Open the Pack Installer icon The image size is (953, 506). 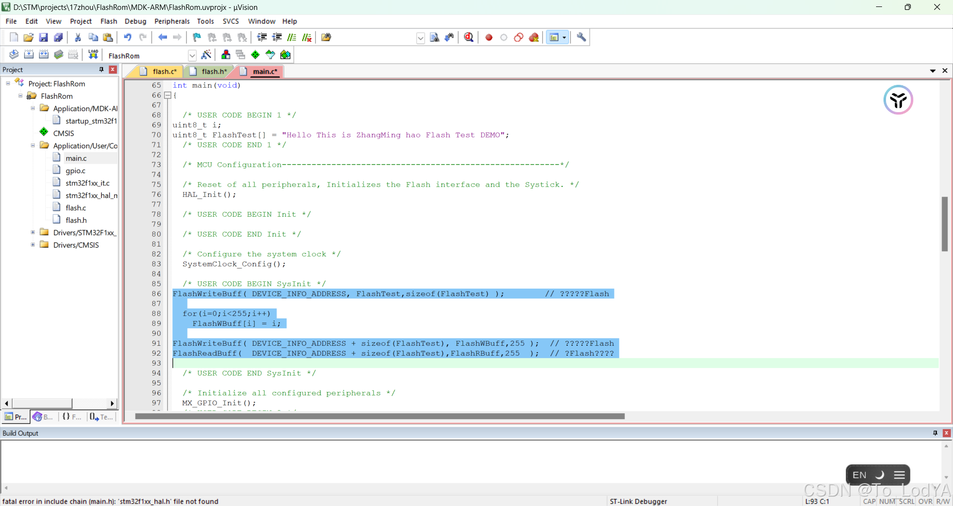[x=285, y=55]
